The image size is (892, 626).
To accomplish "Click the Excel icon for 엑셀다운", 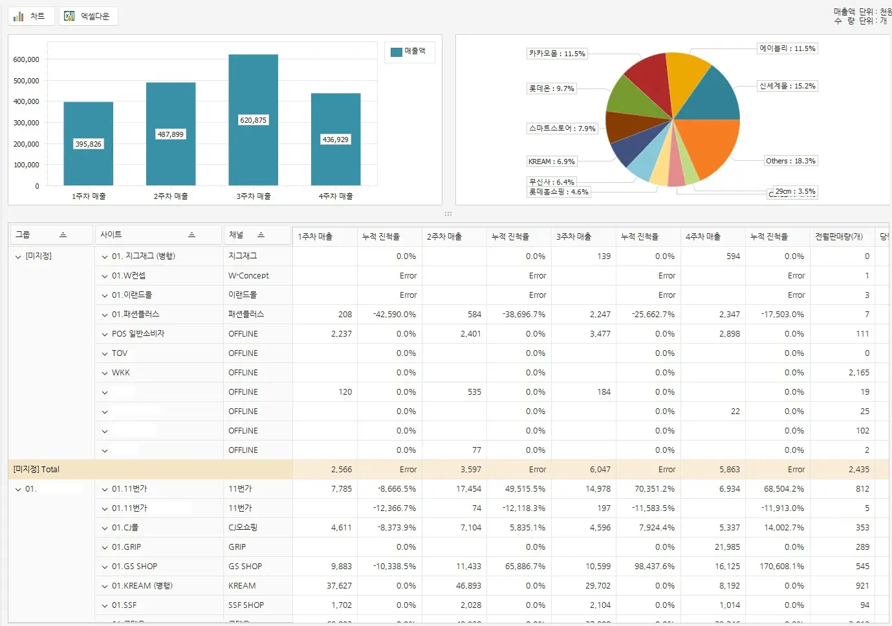I will click(69, 16).
